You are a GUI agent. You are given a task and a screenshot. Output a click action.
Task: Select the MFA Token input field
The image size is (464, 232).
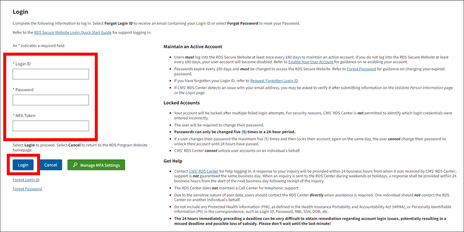point(51,126)
